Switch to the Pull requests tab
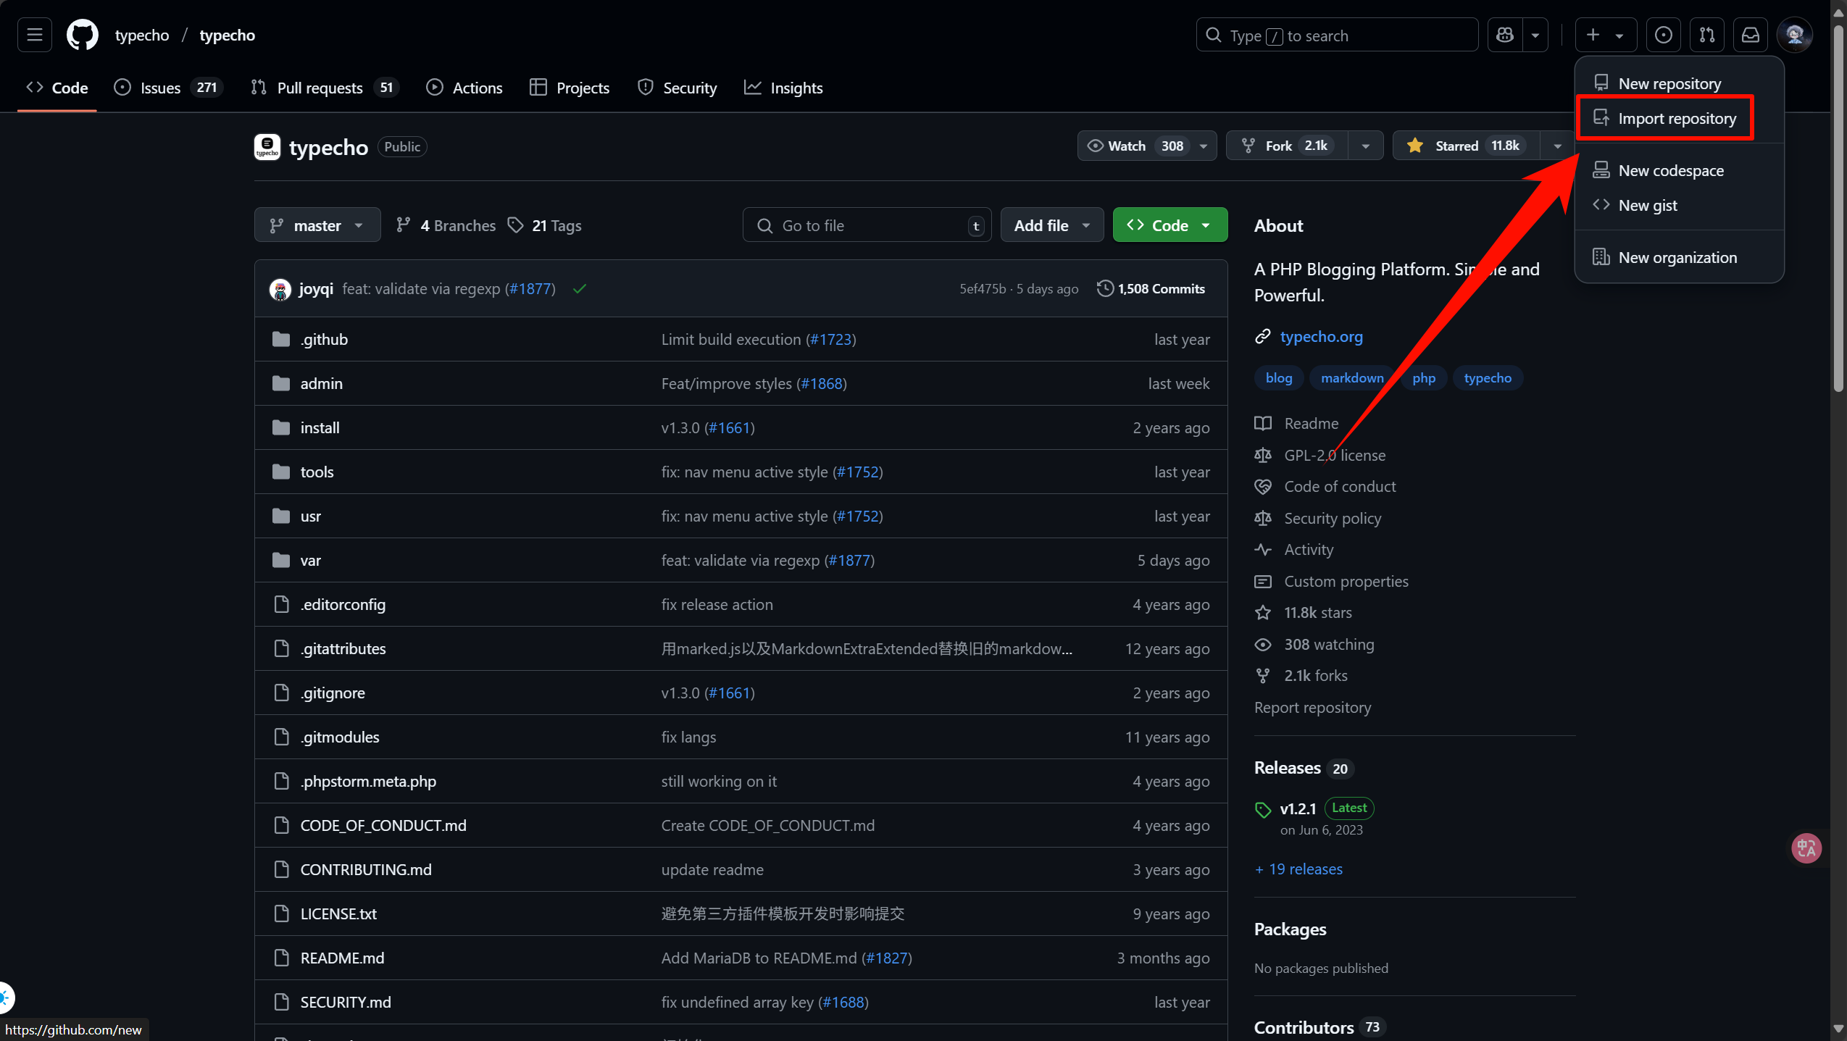 tap(320, 88)
